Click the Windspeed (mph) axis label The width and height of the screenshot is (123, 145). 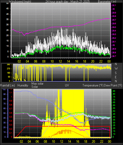click(20, 2)
